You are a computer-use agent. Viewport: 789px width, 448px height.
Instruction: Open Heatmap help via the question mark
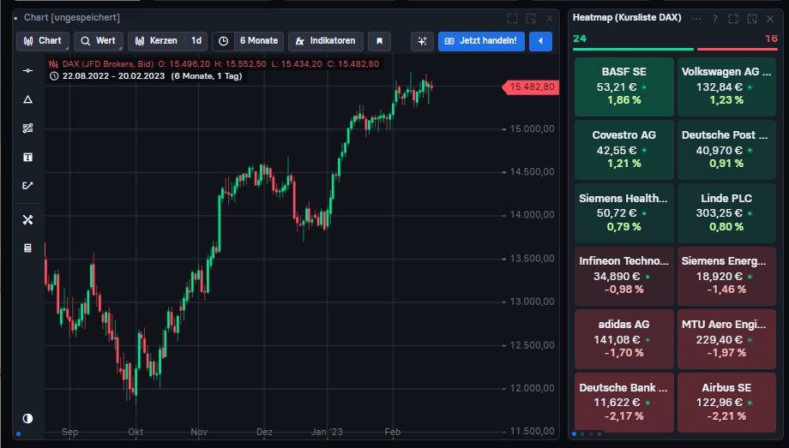(715, 19)
